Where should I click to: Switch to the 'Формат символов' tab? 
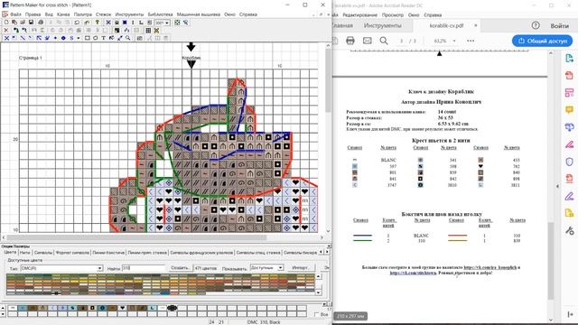click(x=72, y=253)
